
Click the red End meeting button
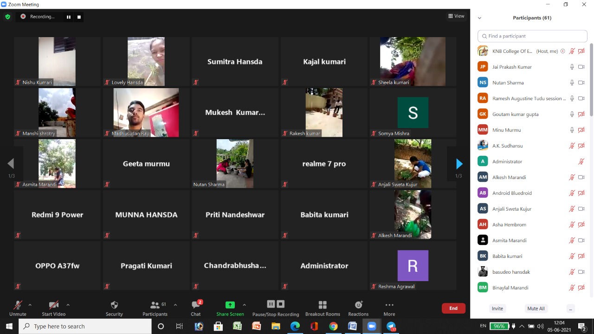[x=453, y=308]
